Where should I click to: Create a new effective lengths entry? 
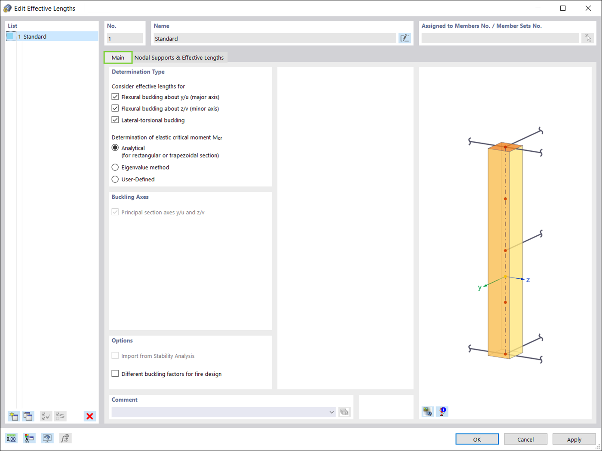[13, 416]
